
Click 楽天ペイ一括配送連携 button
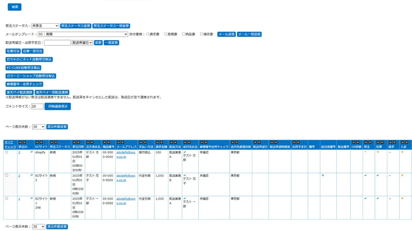pyautogui.click(x=52, y=92)
